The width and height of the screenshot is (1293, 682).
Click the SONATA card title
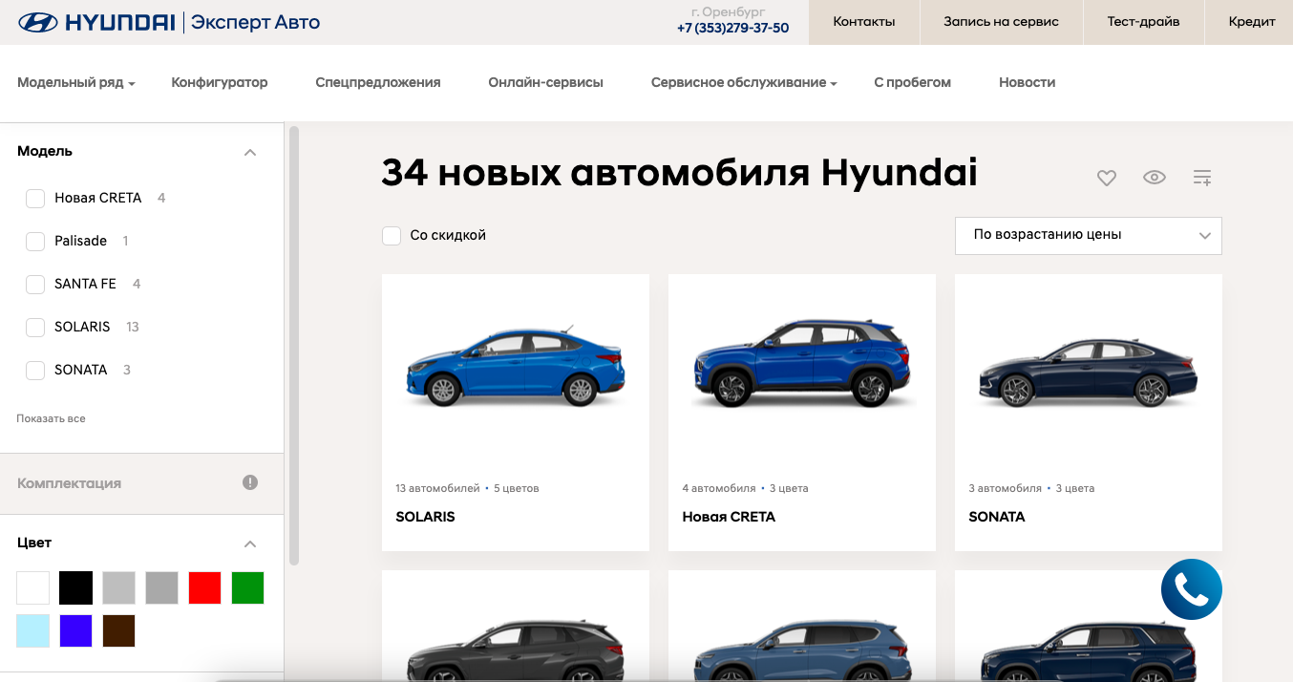click(997, 517)
